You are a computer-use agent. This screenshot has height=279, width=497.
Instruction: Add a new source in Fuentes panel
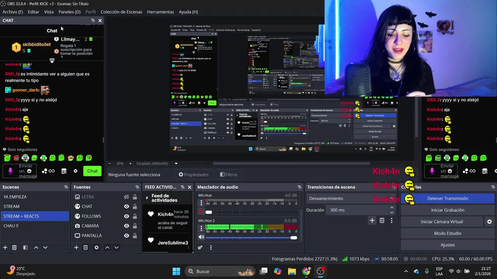pyautogui.click(x=76, y=248)
